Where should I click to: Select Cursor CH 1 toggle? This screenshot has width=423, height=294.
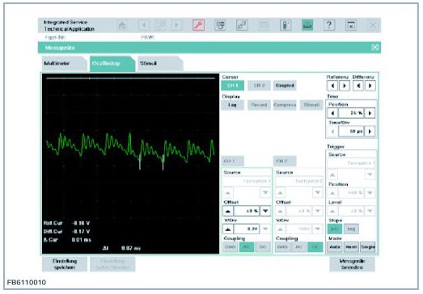click(233, 86)
